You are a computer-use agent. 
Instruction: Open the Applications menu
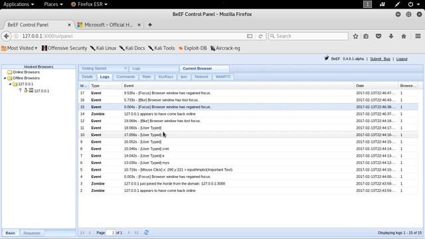(x=19, y=4)
